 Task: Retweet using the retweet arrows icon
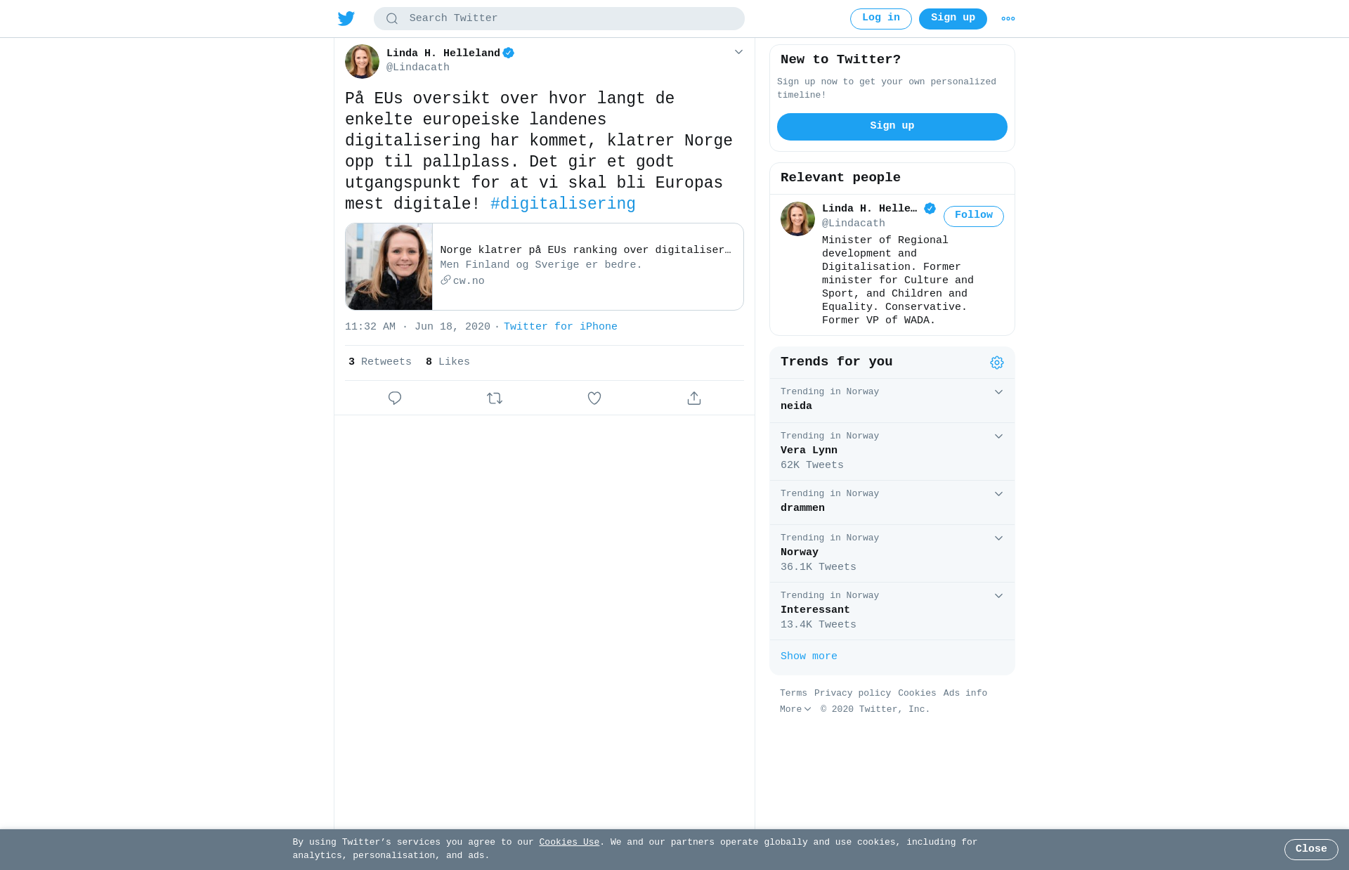pyautogui.click(x=495, y=398)
